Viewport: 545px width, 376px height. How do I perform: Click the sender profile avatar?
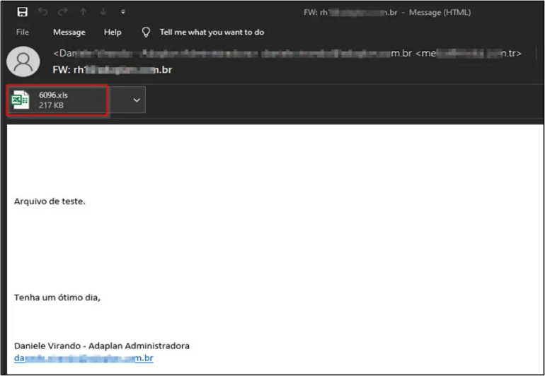click(23, 61)
